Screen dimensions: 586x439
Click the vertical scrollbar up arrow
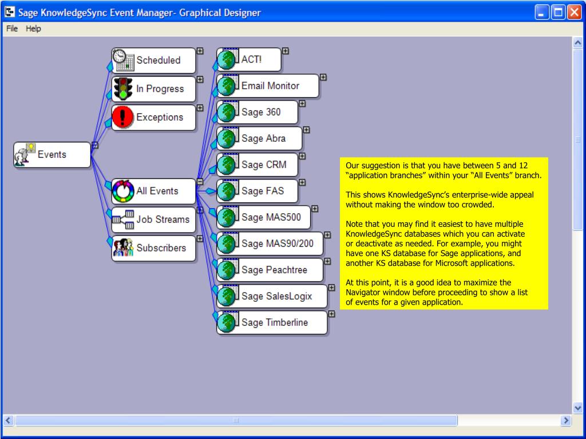(x=578, y=42)
